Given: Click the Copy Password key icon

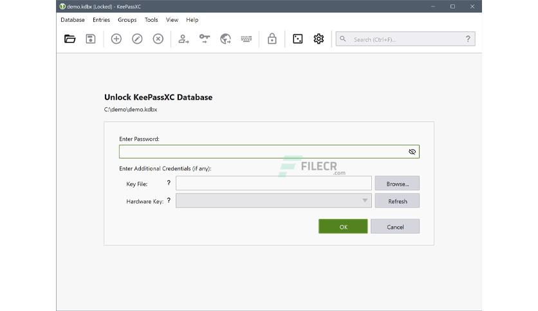Looking at the screenshot, I should [205, 39].
